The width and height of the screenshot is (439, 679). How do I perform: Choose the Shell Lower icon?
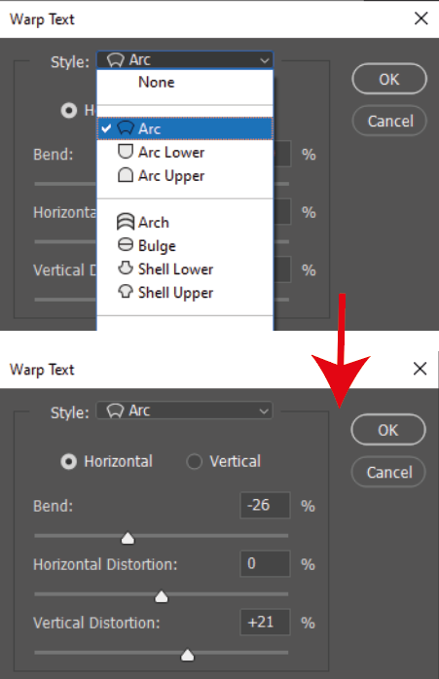click(126, 268)
